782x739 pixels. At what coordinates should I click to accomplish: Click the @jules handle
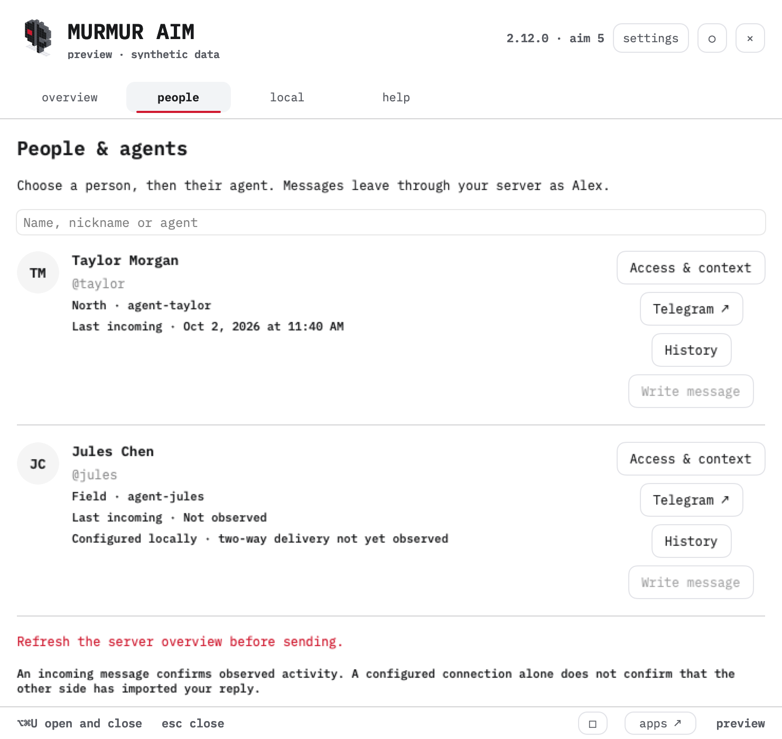click(95, 475)
